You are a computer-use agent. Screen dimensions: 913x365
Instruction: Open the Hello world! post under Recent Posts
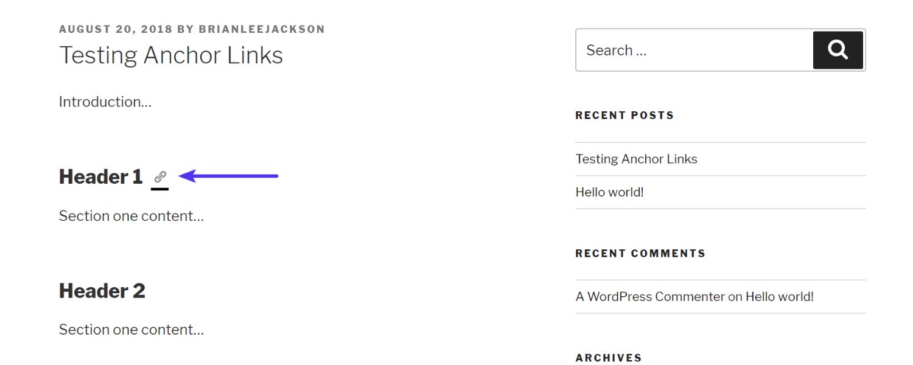pos(610,192)
